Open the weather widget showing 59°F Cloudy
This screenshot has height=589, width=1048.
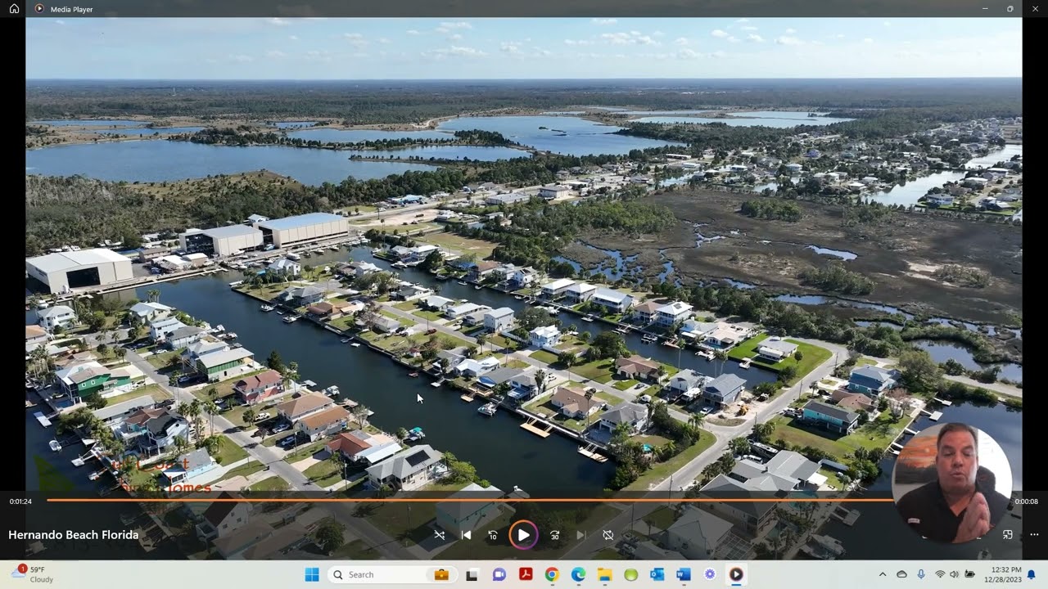pyautogui.click(x=33, y=574)
